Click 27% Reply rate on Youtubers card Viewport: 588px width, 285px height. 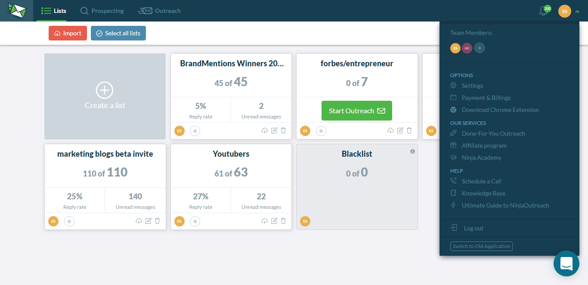pos(201,201)
